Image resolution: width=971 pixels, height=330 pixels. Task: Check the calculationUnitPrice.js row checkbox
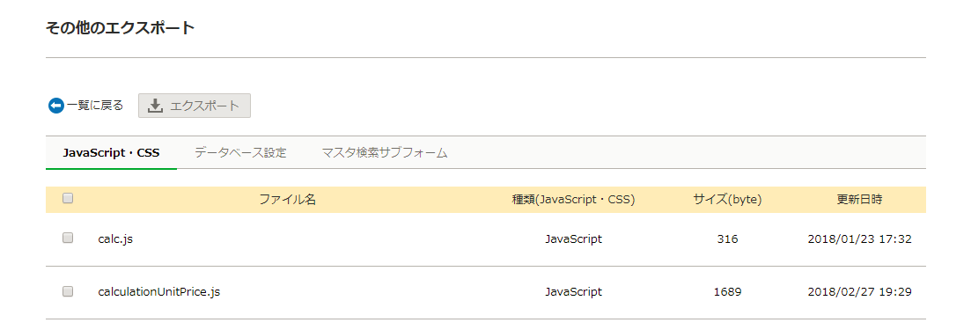pos(68,291)
